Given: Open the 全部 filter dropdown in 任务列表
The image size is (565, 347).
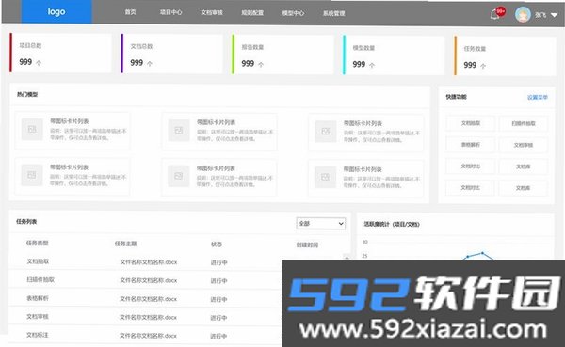Looking at the screenshot, I should click(x=321, y=224).
